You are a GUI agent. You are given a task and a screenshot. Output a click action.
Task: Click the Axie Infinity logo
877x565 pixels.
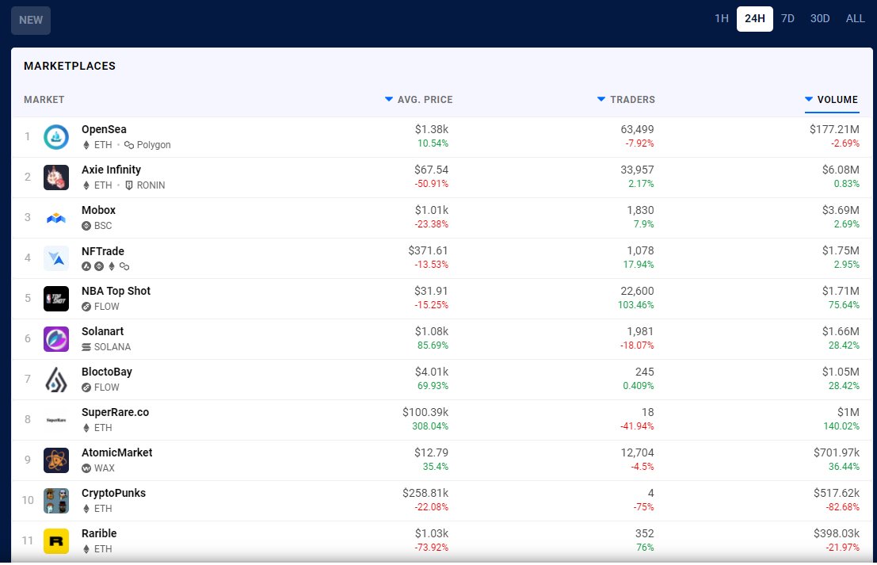(x=56, y=177)
